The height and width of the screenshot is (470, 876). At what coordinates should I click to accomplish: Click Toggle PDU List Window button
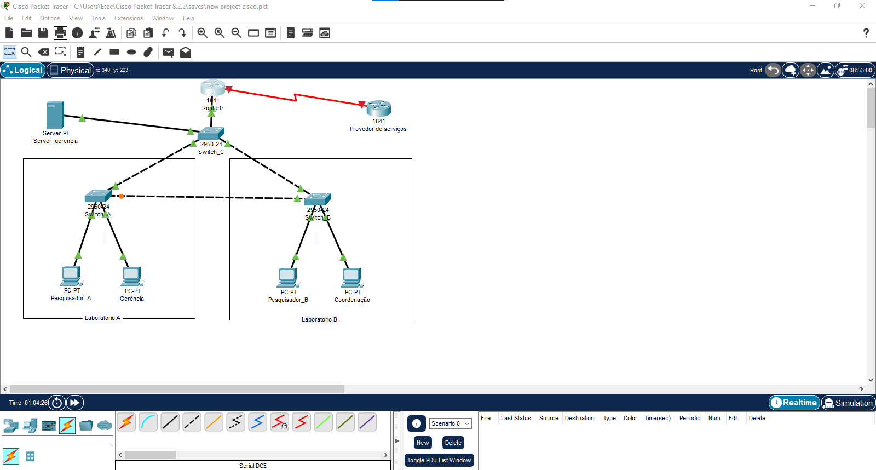tap(439, 460)
